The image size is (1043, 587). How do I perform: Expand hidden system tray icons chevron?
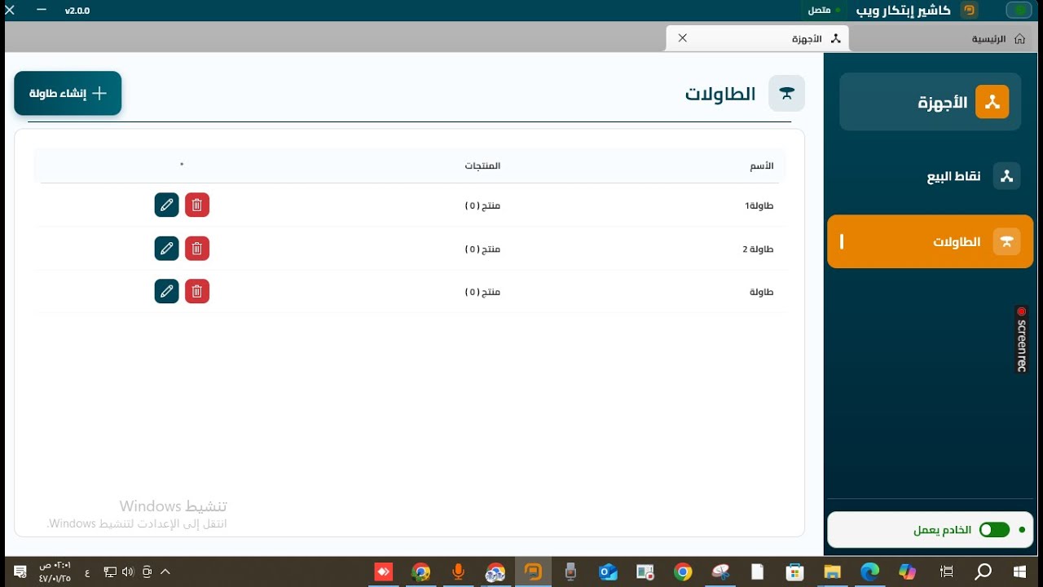click(165, 572)
